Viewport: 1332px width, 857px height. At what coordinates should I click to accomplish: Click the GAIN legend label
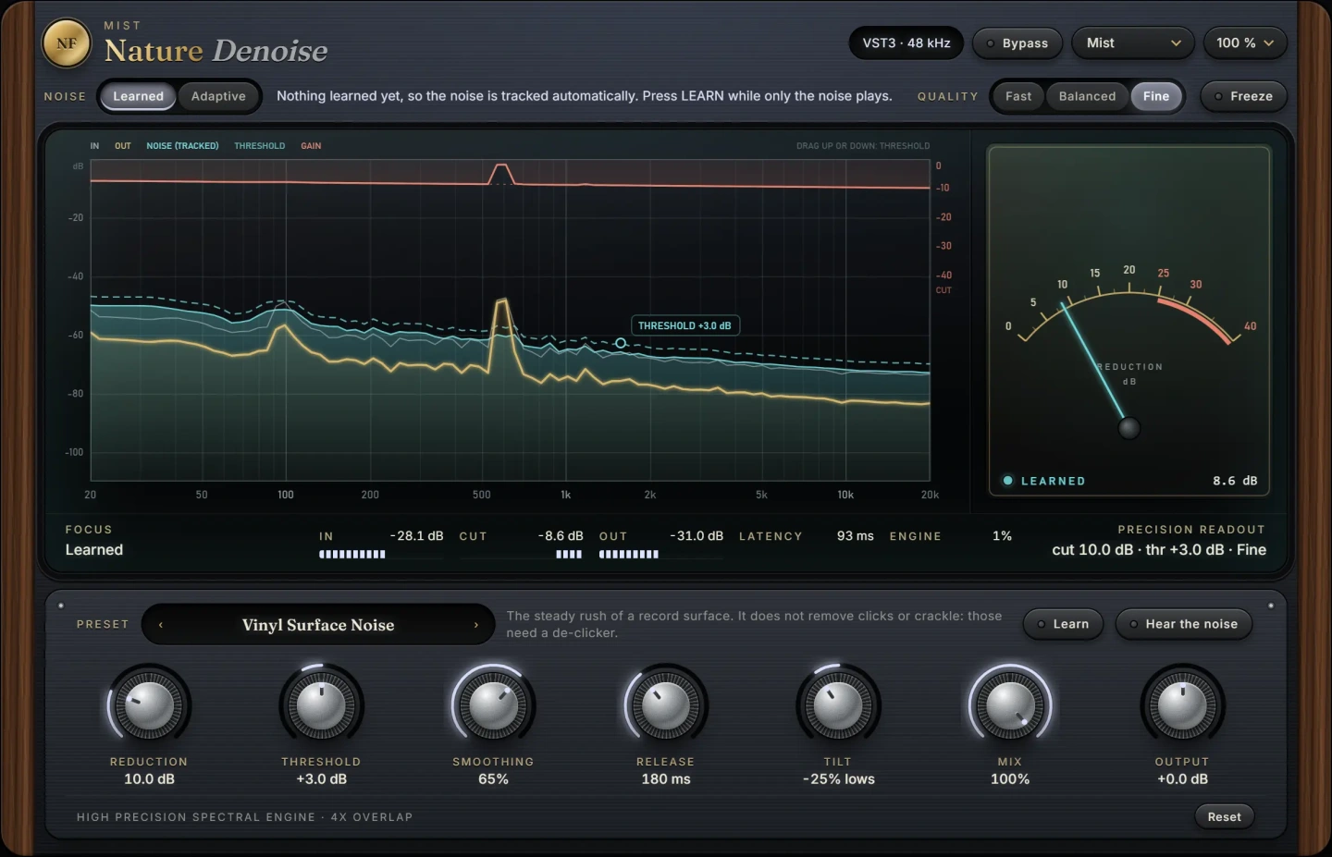point(311,146)
